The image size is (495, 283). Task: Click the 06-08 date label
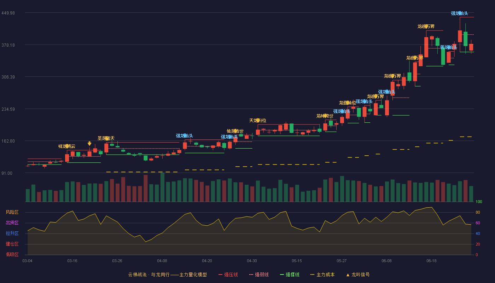[386, 261]
